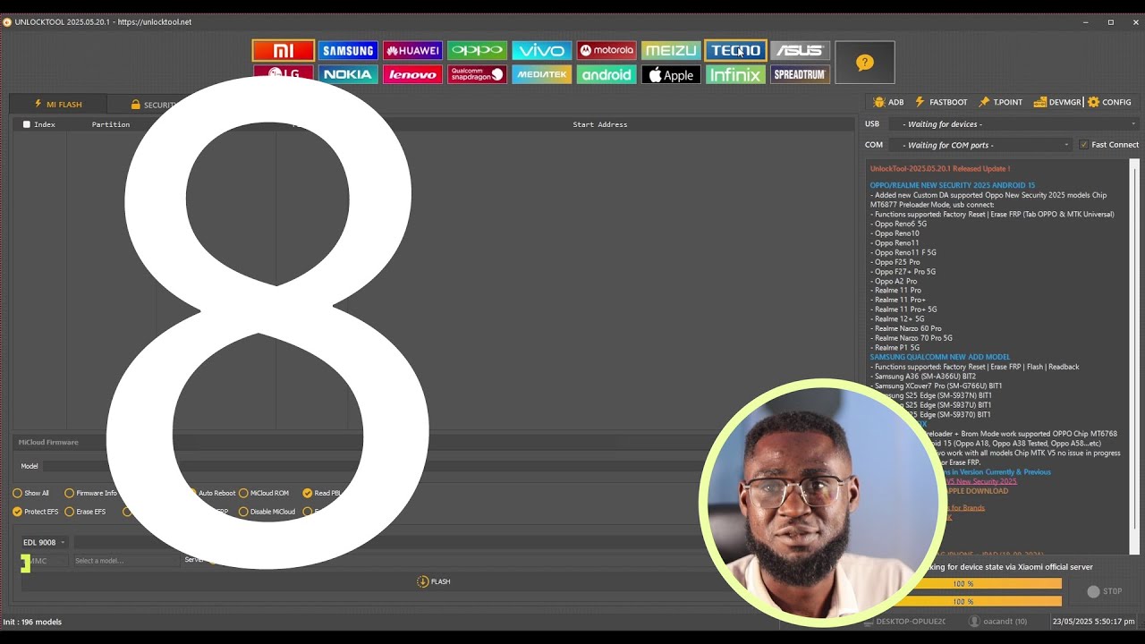Open the ADB tools
Screen dimensions: 1145x644
pos(888,102)
